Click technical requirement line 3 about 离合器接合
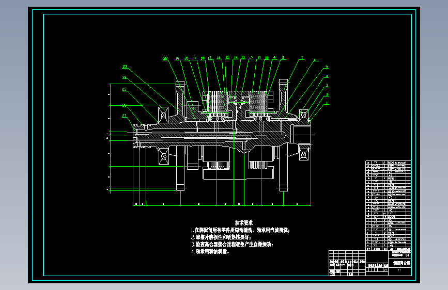 coord(233,244)
